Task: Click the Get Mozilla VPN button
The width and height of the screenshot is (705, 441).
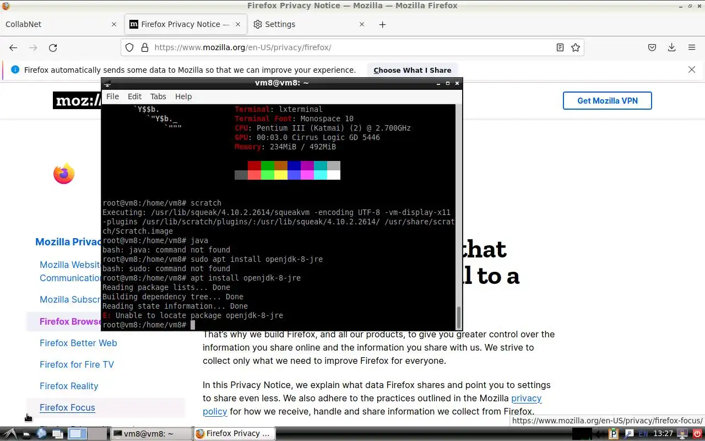Action: (x=608, y=100)
